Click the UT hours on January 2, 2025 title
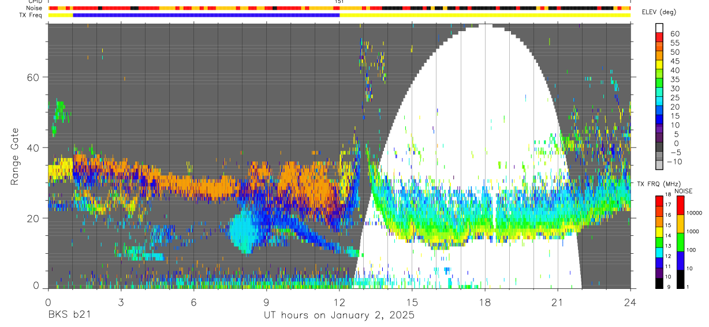The image size is (709, 327). [339, 315]
